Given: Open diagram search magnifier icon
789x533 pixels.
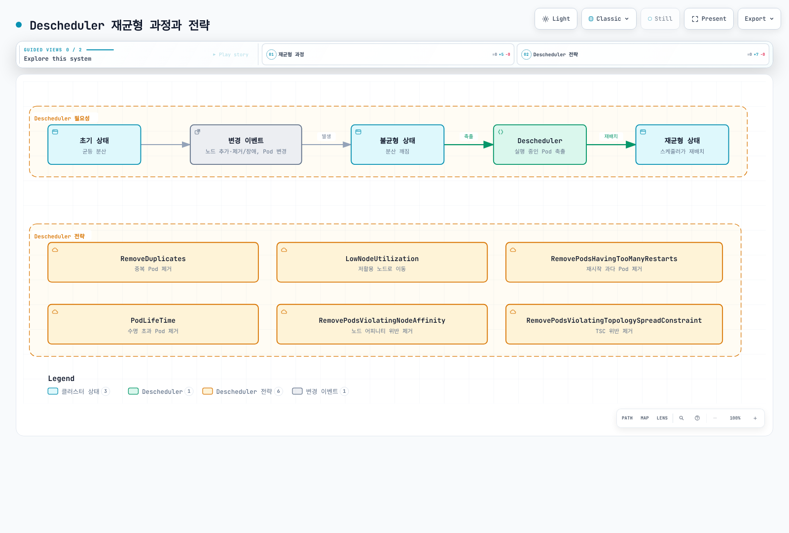Looking at the screenshot, I should (681, 418).
